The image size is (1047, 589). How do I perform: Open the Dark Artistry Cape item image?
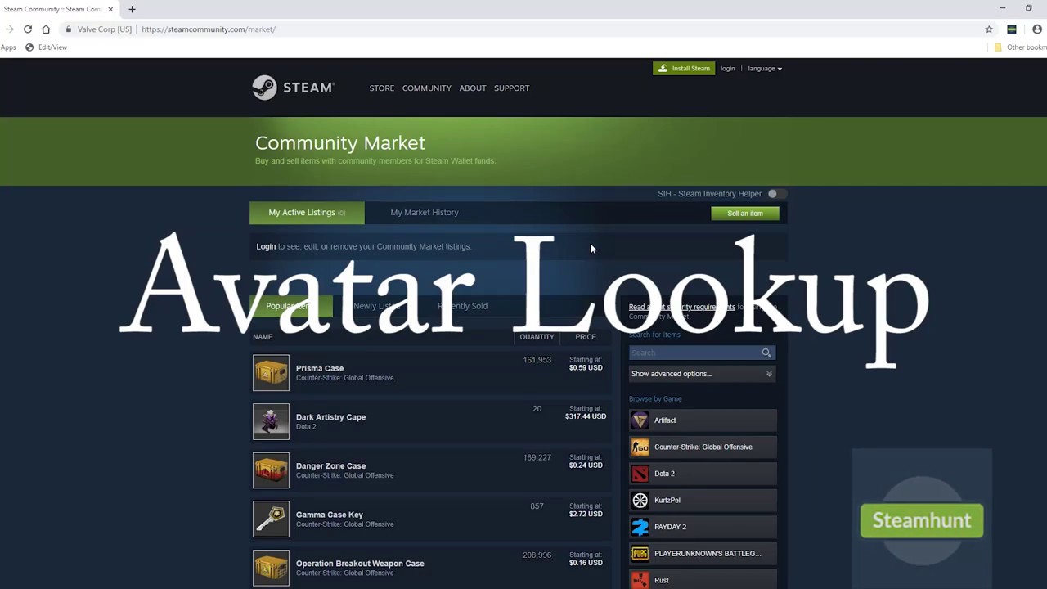click(x=271, y=421)
